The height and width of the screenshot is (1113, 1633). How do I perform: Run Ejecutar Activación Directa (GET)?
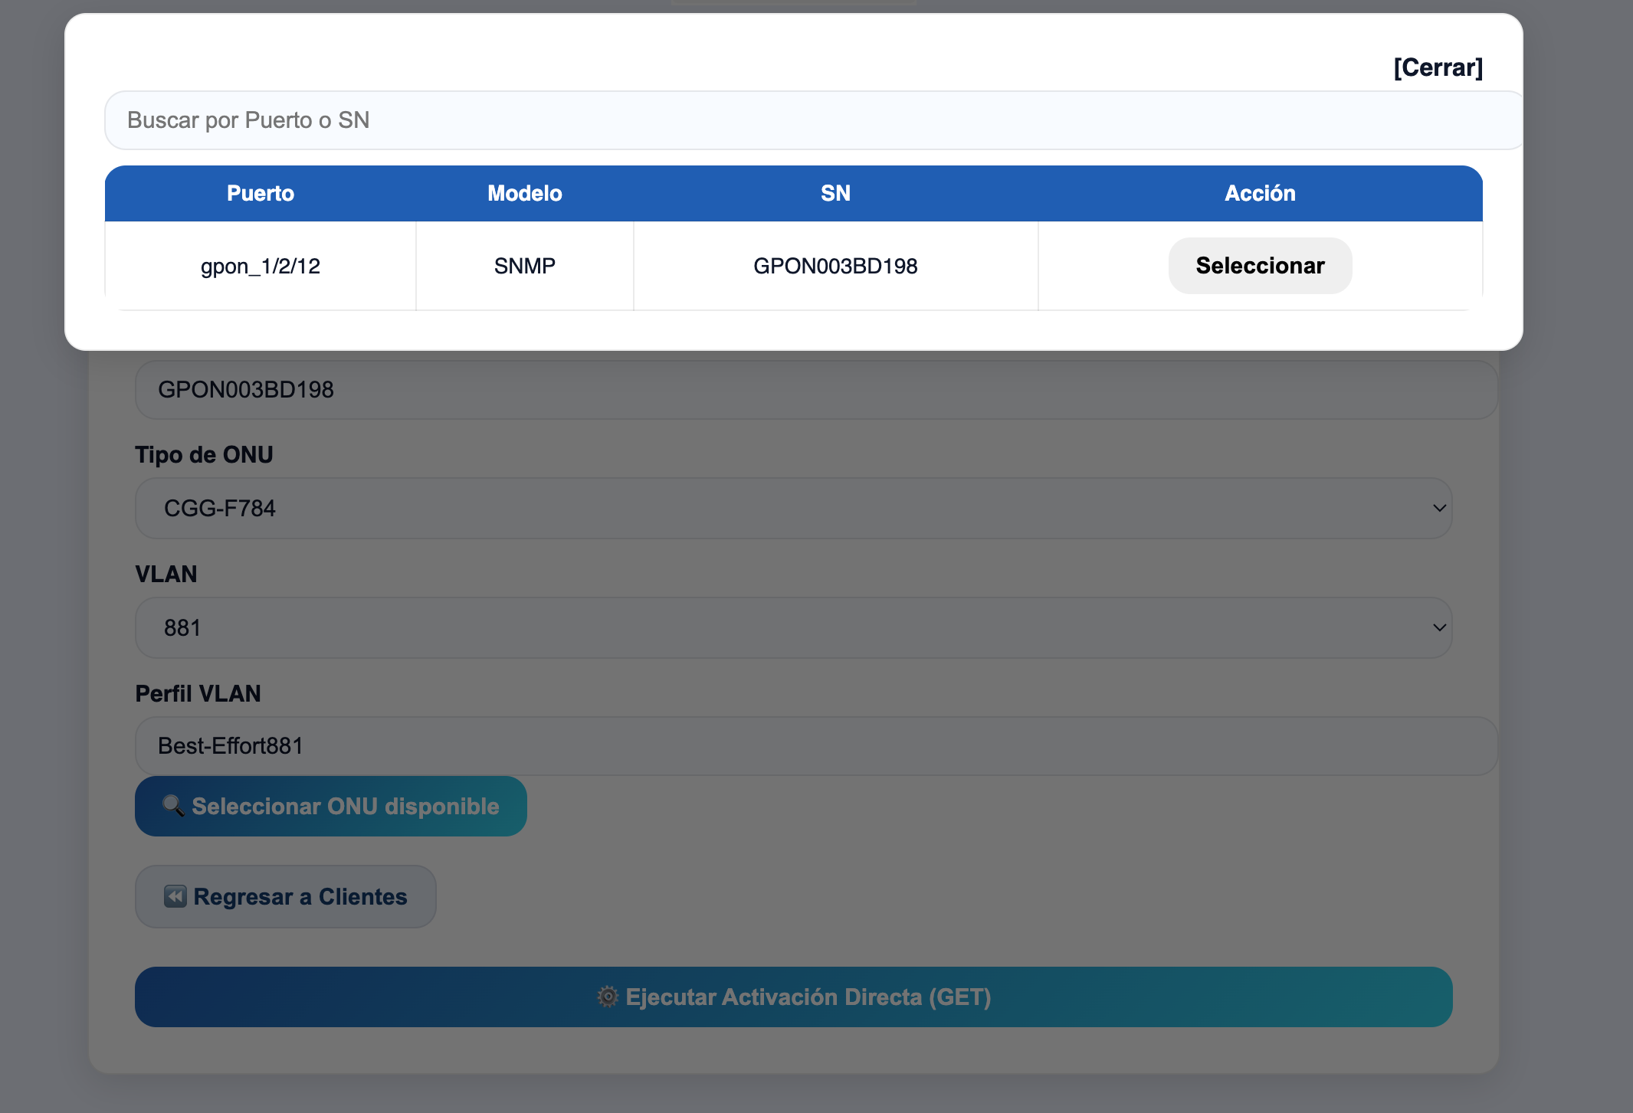[x=793, y=997]
